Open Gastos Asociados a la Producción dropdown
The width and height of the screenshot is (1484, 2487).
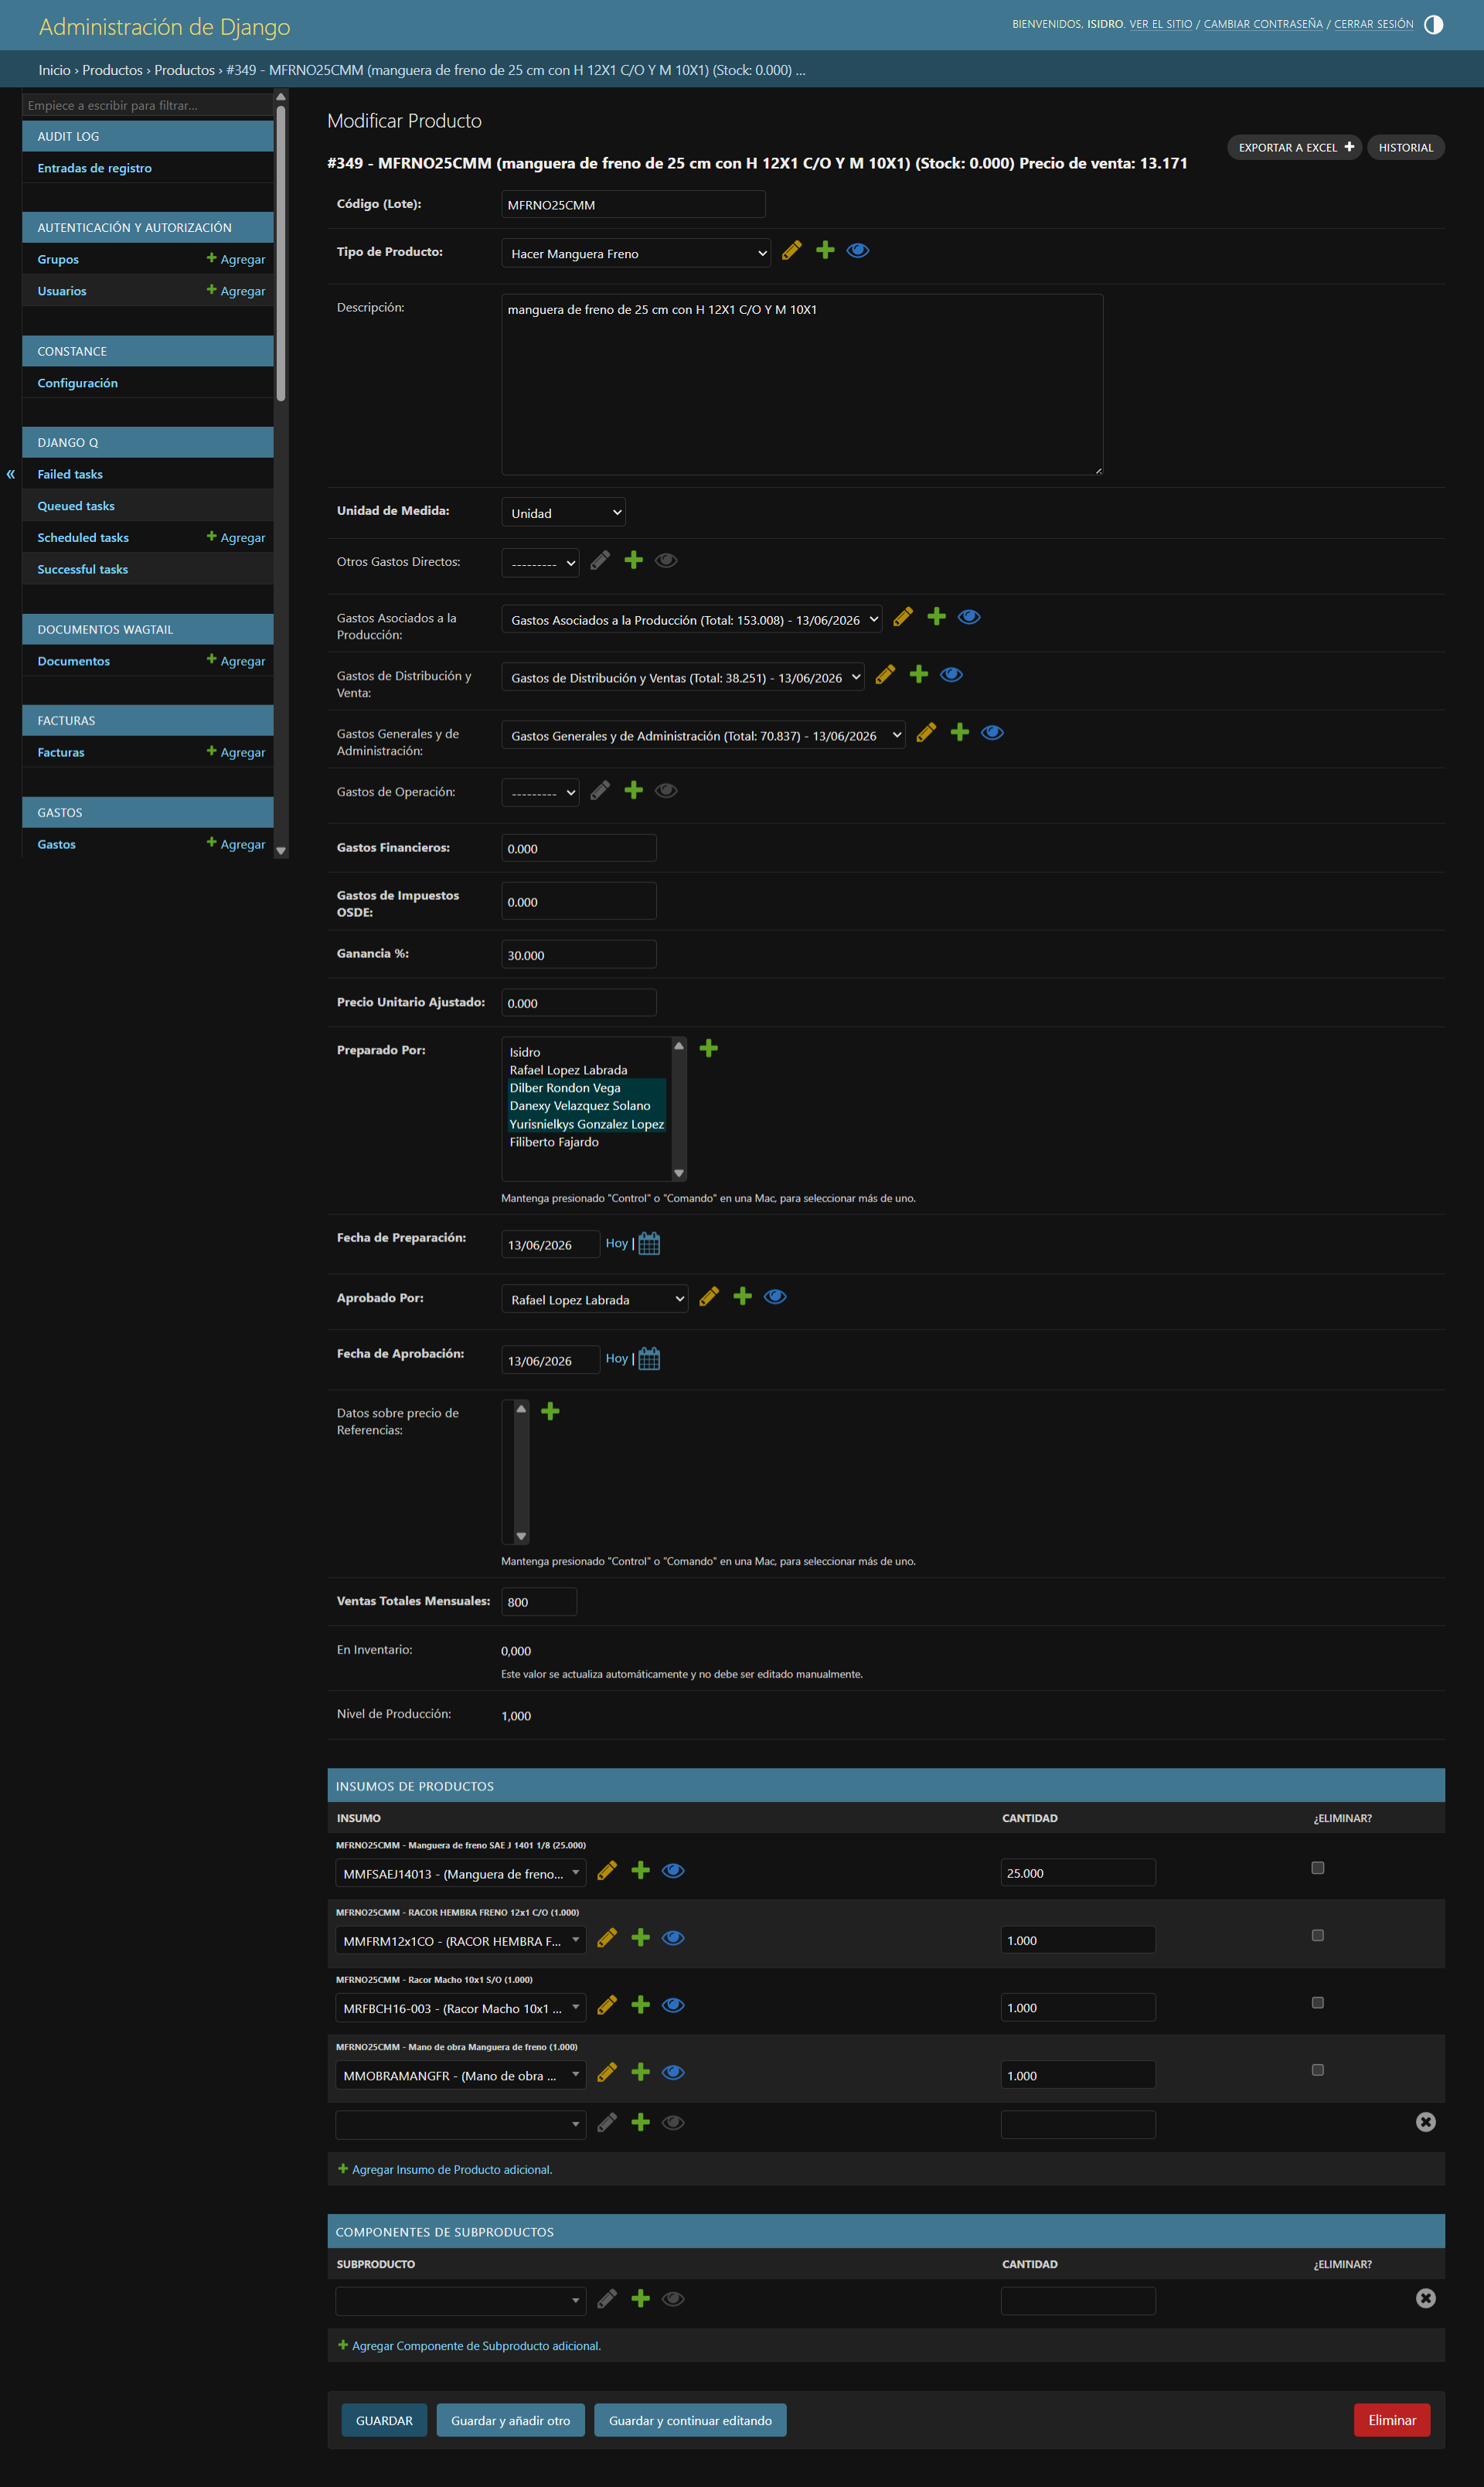[692, 620]
